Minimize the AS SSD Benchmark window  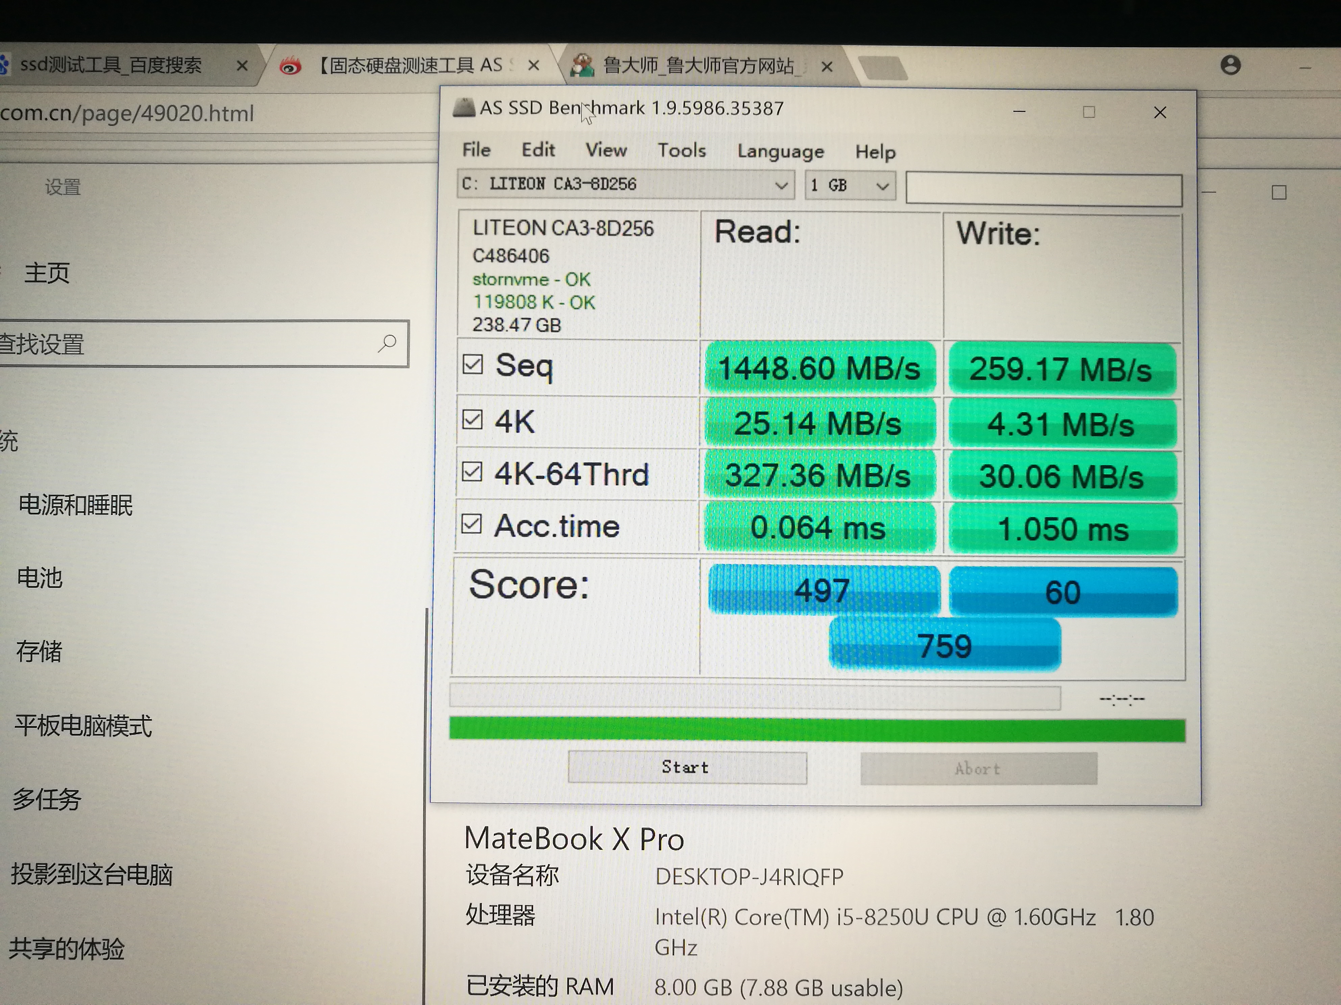point(1019,111)
